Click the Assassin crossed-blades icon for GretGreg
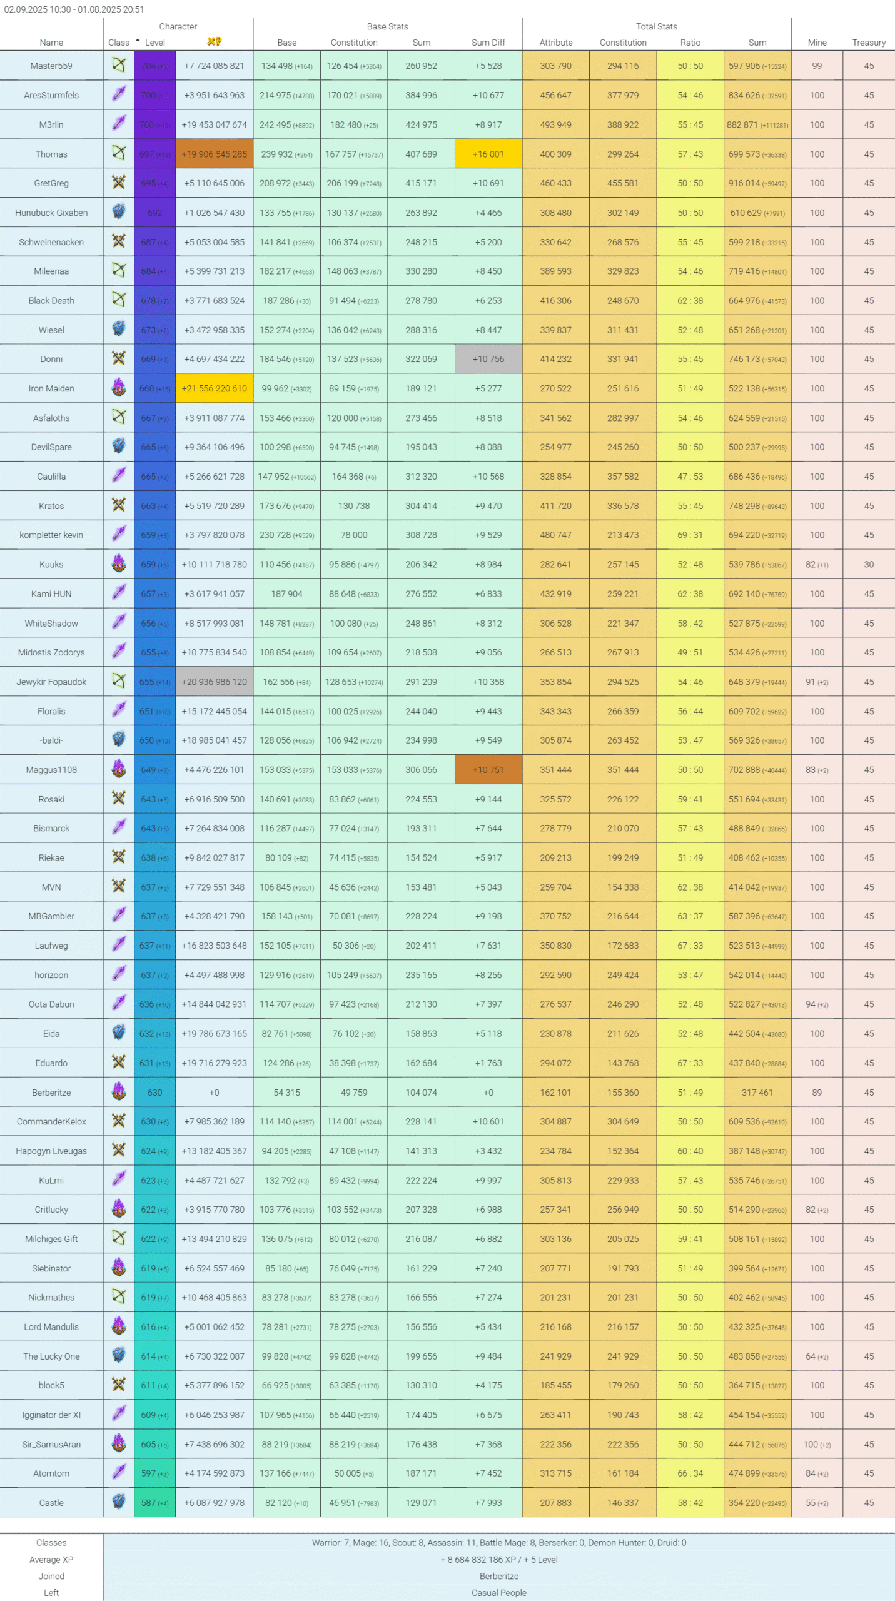The height and width of the screenshot is (1601, 895). [x=118, y=183]
